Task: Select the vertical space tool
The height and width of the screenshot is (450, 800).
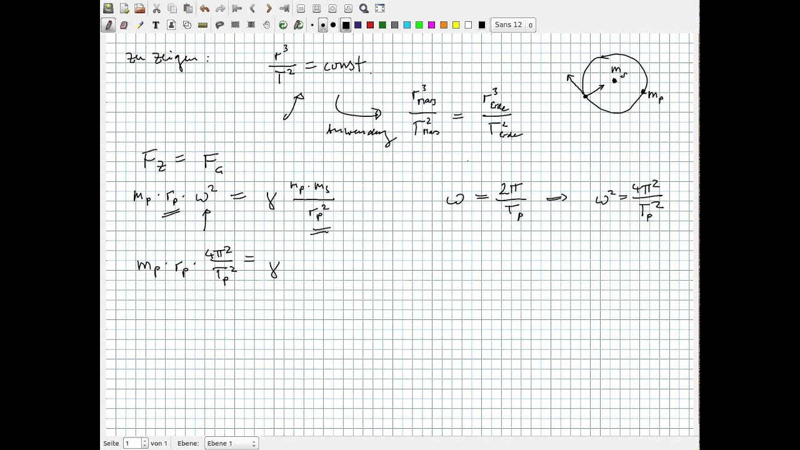Action: (x=251, y=25)
